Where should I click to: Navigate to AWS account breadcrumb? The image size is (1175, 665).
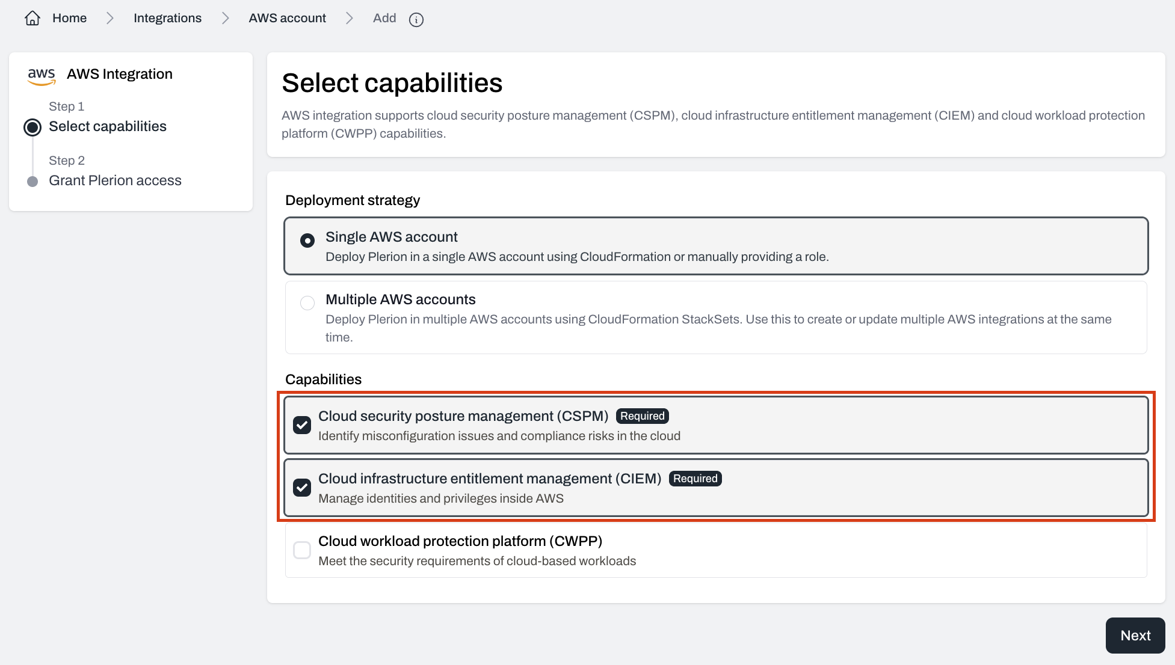tap(287, 18)
